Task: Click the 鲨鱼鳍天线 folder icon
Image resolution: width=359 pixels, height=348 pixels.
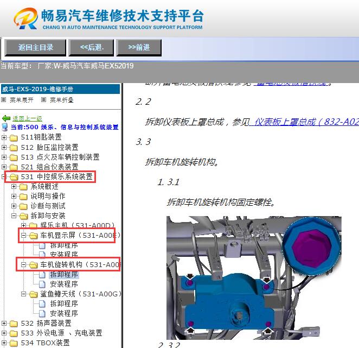Action: coord(34,294)
